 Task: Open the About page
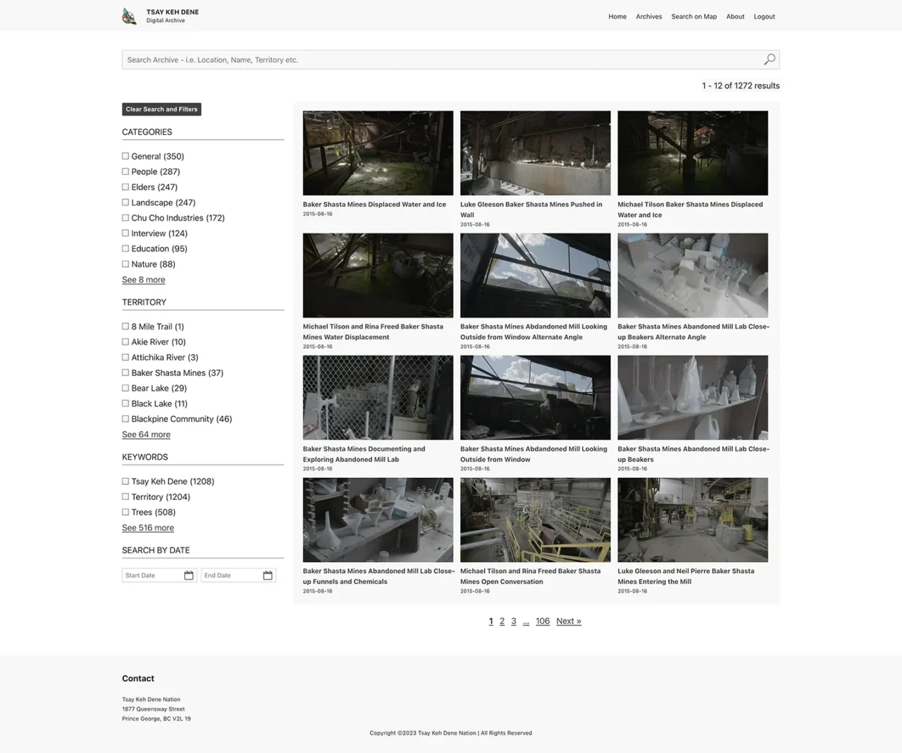tap(735, 16)
